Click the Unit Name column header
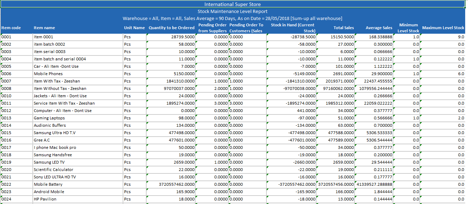The image size is (468, 204). (x=134, y=28)
